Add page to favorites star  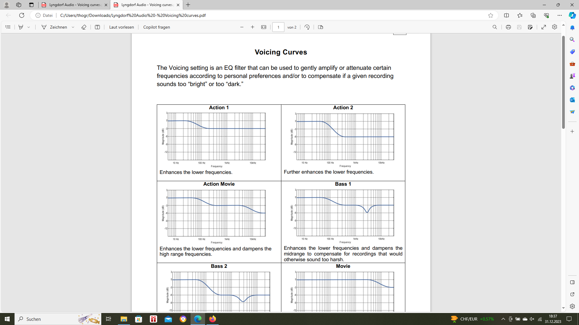tap(491, 15)
